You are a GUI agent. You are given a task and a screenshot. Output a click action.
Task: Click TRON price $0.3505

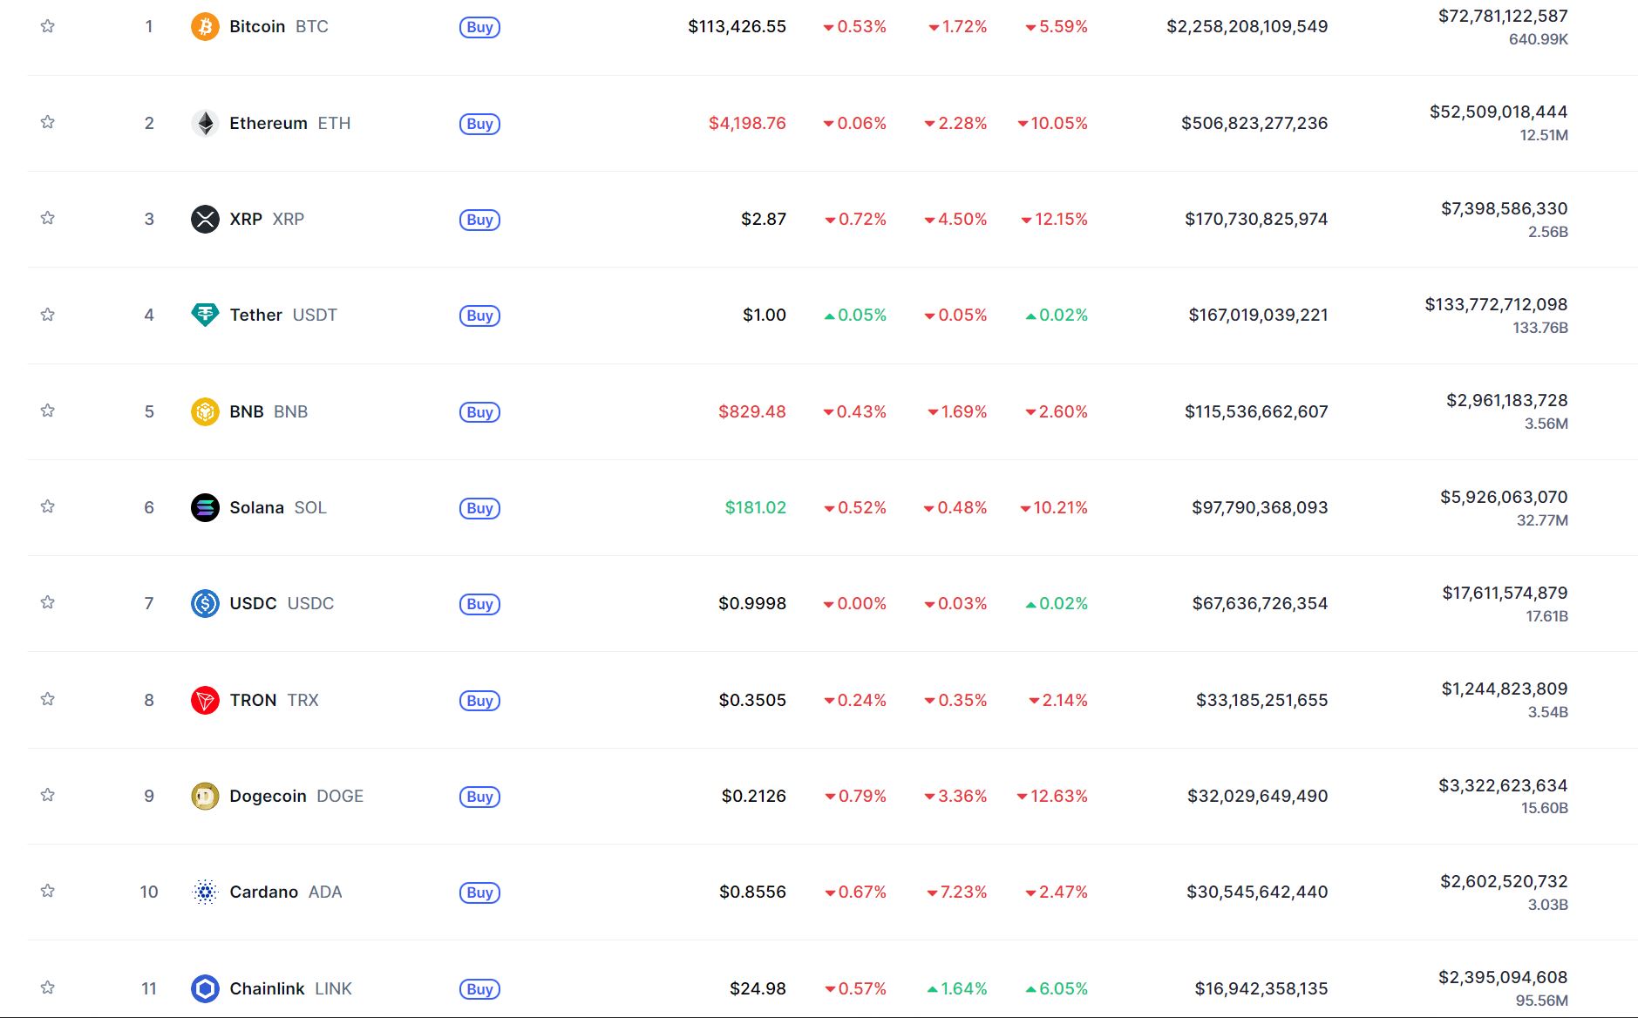tap(752, 700)
